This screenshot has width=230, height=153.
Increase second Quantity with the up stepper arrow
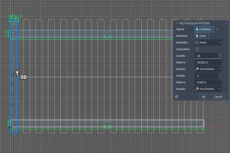(220, 75)
